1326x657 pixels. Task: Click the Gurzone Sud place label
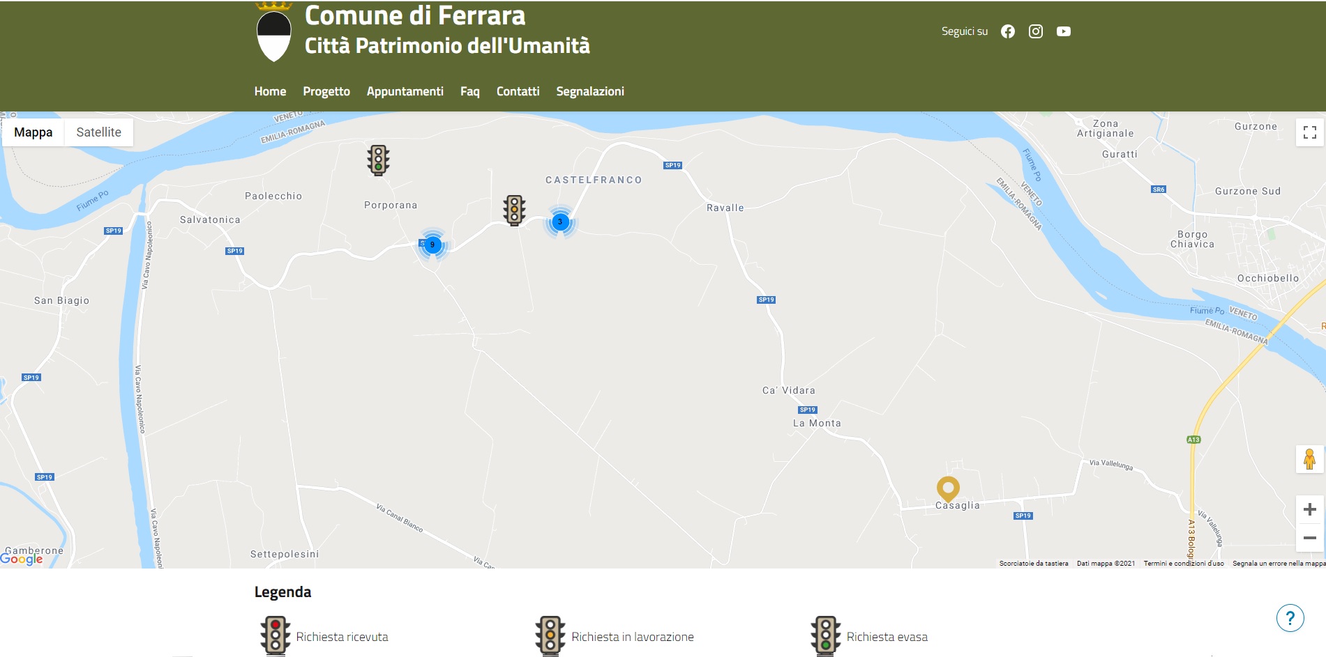(x=1248, y=191)
